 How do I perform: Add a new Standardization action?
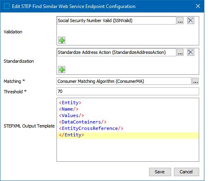click(62, 70)
